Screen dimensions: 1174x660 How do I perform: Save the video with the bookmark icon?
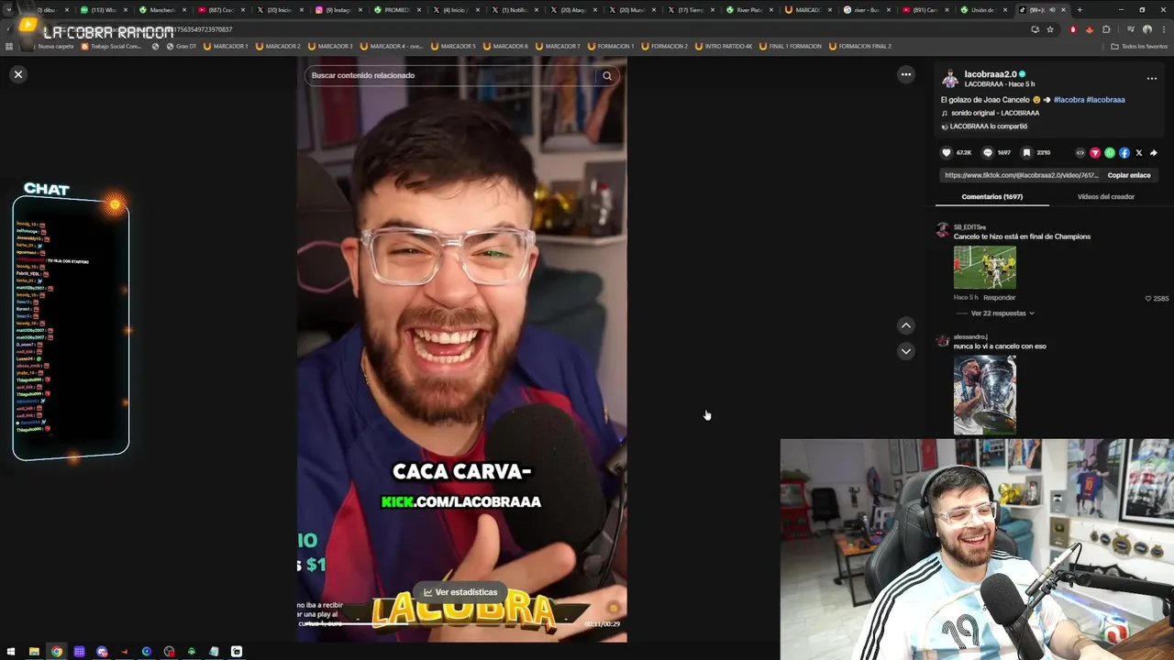(1026, 153)
